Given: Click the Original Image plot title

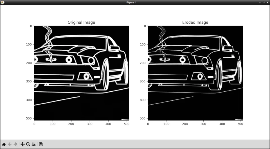Looking at the screenshot, I should pos(81,22).
